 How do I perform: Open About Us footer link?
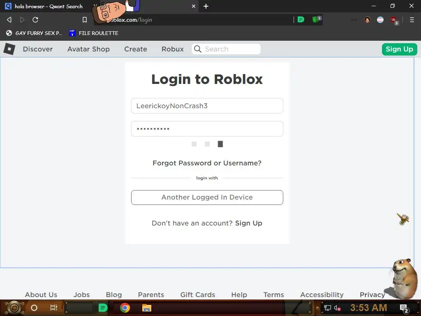click(41, 295)
